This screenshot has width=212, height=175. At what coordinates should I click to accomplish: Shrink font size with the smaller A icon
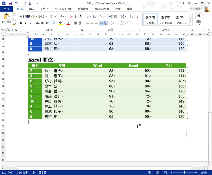pyautogui.click(x=56, y=16)
